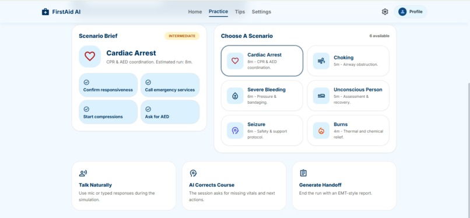Choose the Choking scenario card
Image resolution: width=470 pixels, height=218 pixels.
point(348,61)
